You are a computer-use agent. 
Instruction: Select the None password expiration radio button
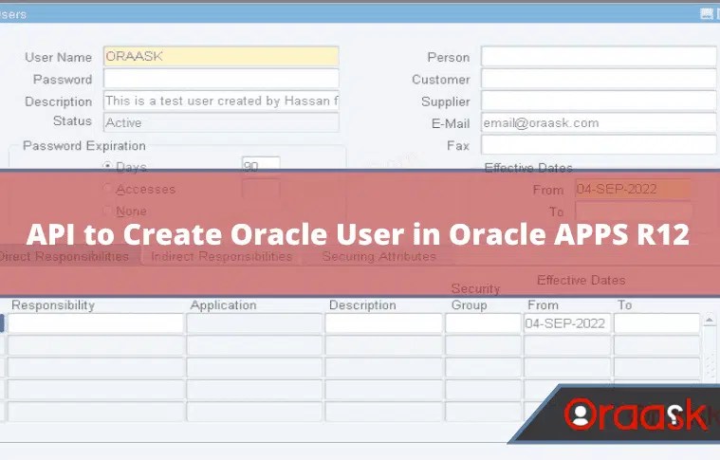click(x=107, y=211)
